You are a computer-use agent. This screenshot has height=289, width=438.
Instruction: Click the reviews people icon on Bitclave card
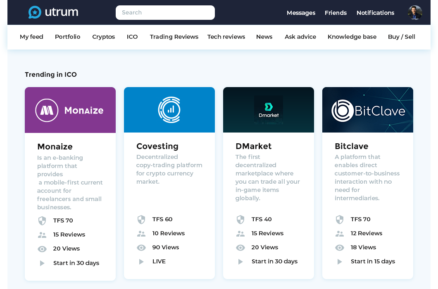coord(340,234)
